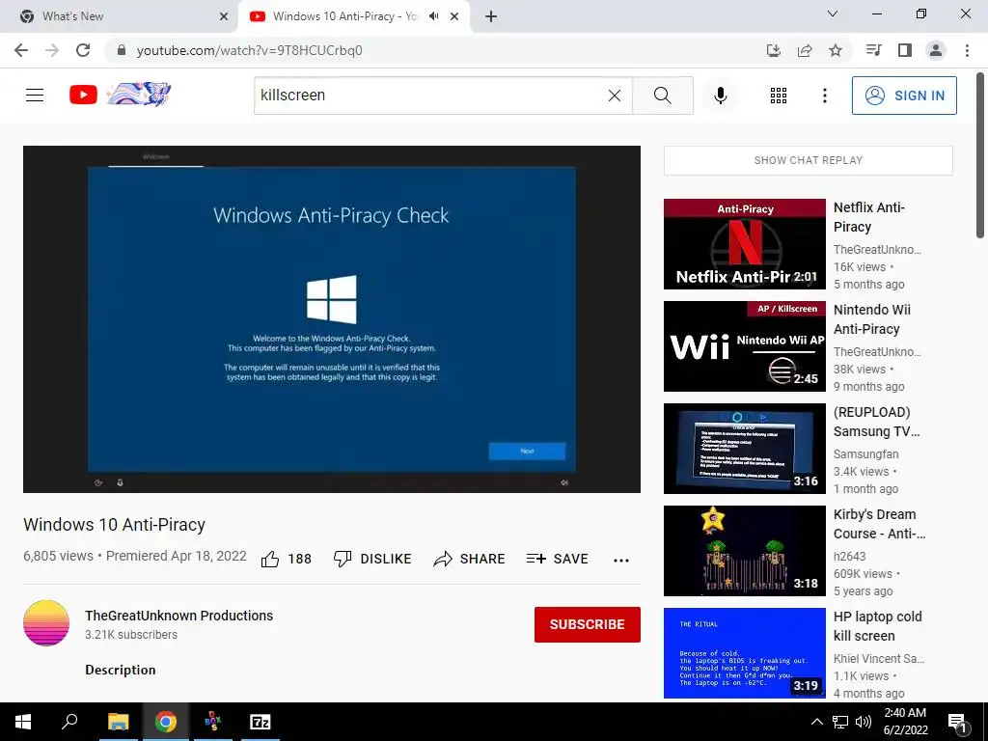Open File Explorer from taskbar
Screen dimensions: 988x741
click(x=118, y=722)
